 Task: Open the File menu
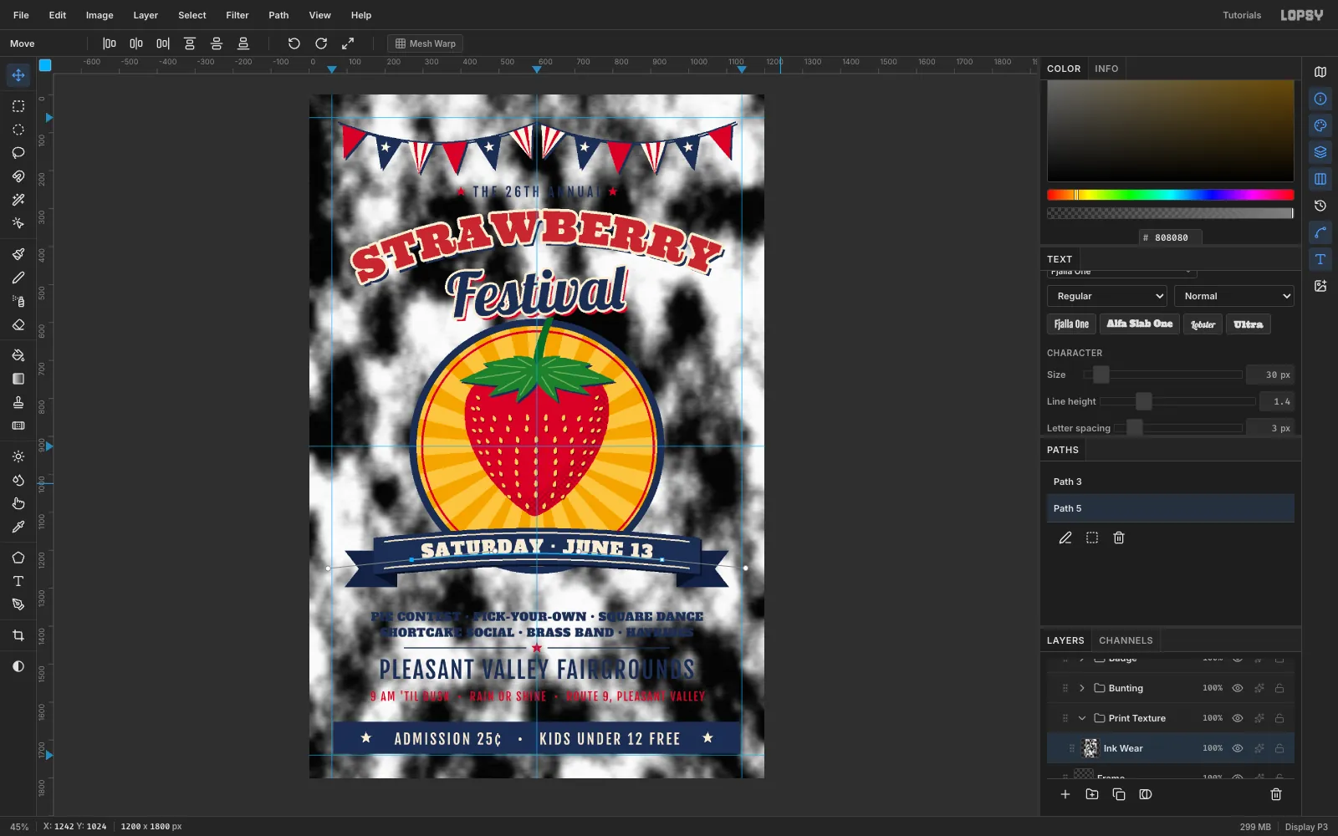[x=21, y=15]
